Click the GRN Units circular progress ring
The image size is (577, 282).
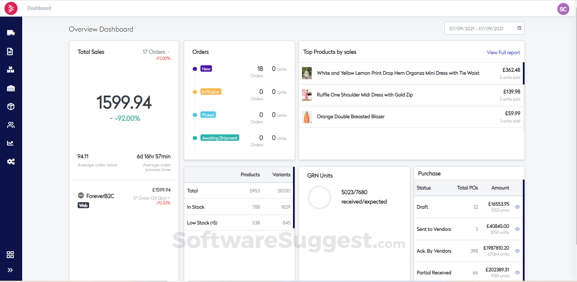tap(319, 198)
